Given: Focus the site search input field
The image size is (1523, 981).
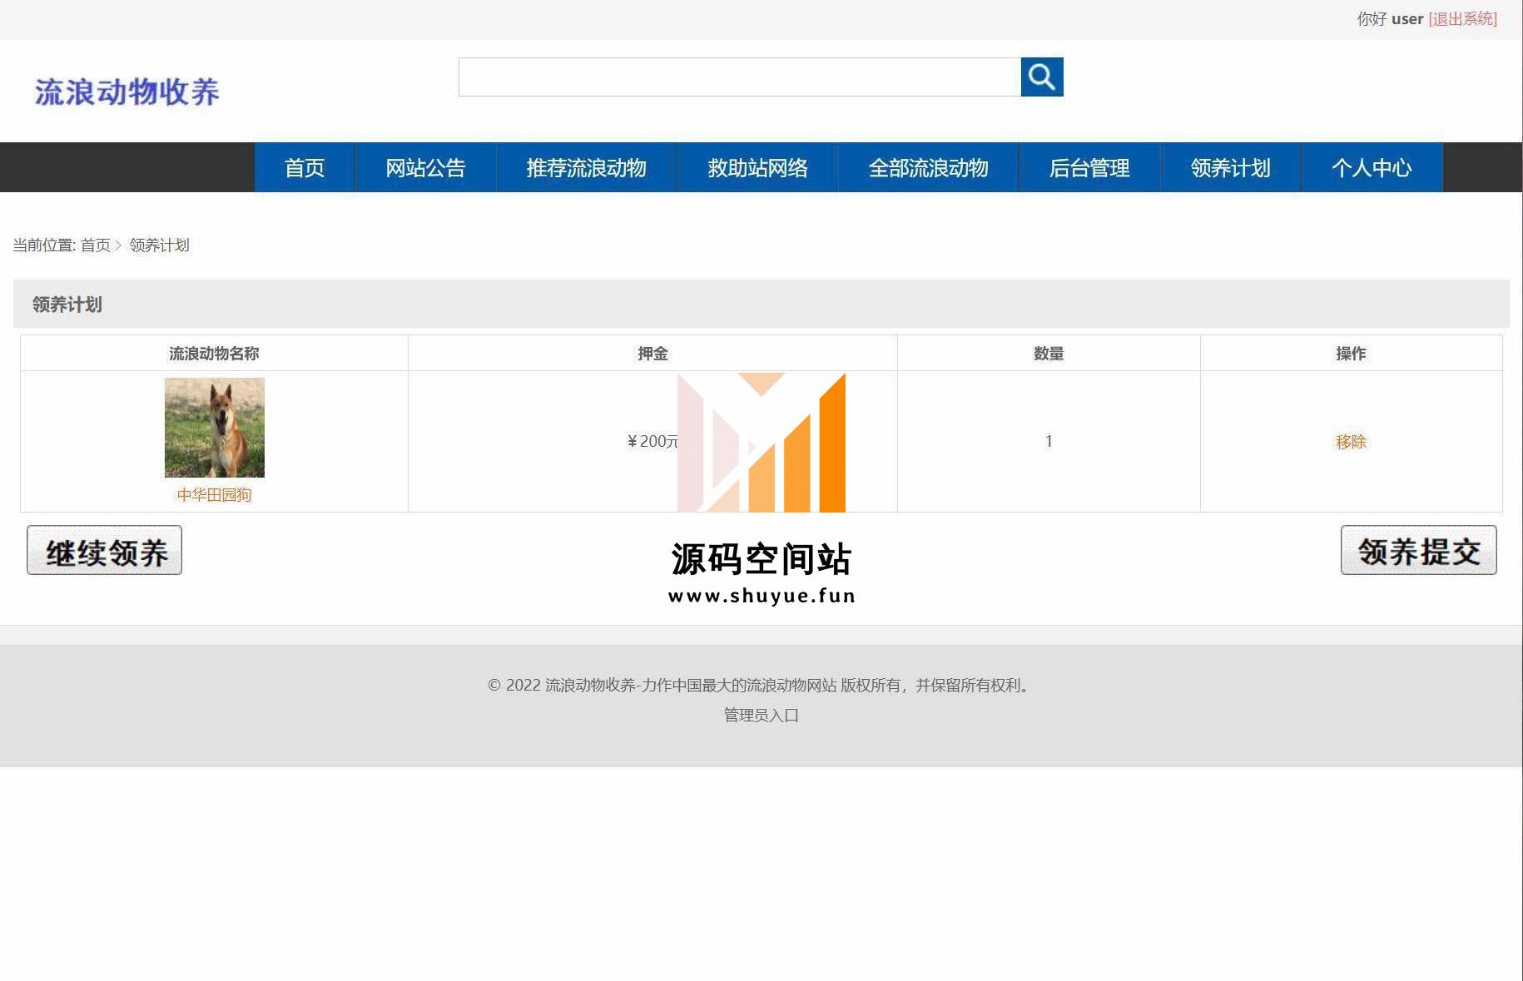Looking at the screenshot, I should coord(739,77).
